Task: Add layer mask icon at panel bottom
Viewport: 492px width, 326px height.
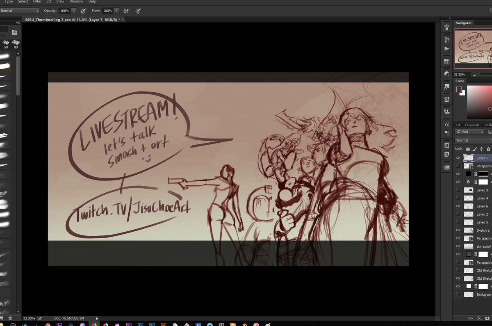Action: 488,318
